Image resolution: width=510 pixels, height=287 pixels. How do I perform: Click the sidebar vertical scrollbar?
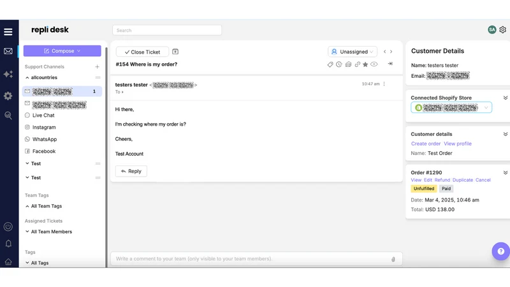tap(106, 156)
